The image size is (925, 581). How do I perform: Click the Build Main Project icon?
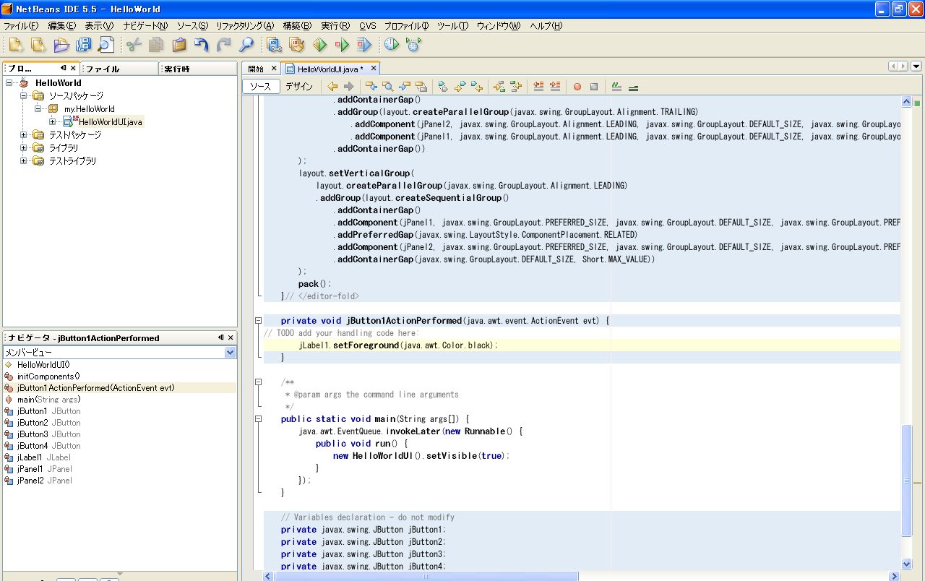[x=274, y=45]
